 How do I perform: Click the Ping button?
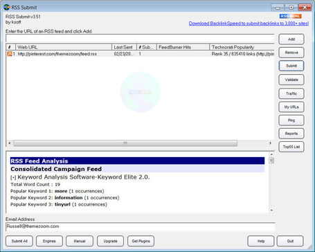(x=291, y=120)
